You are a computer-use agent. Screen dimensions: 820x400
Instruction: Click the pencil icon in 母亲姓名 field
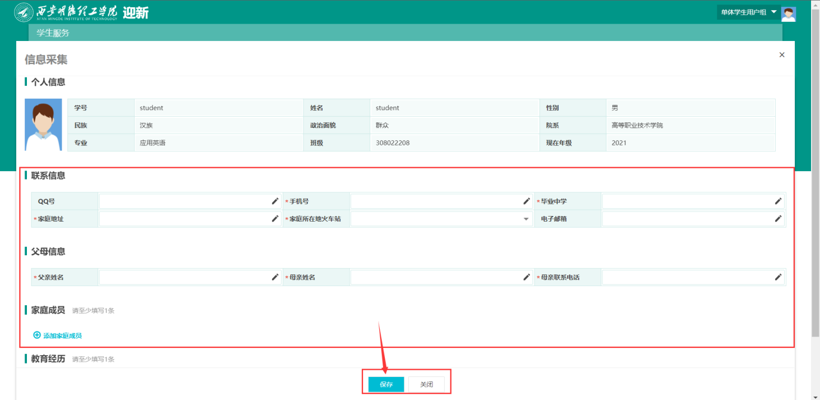(527, 277)
